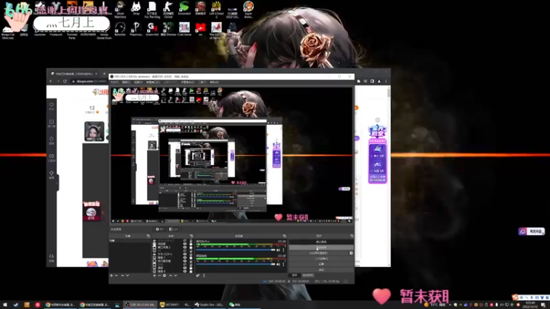Open source 滤镜 button above docks
550x309 pixels.
coord(174,229)
